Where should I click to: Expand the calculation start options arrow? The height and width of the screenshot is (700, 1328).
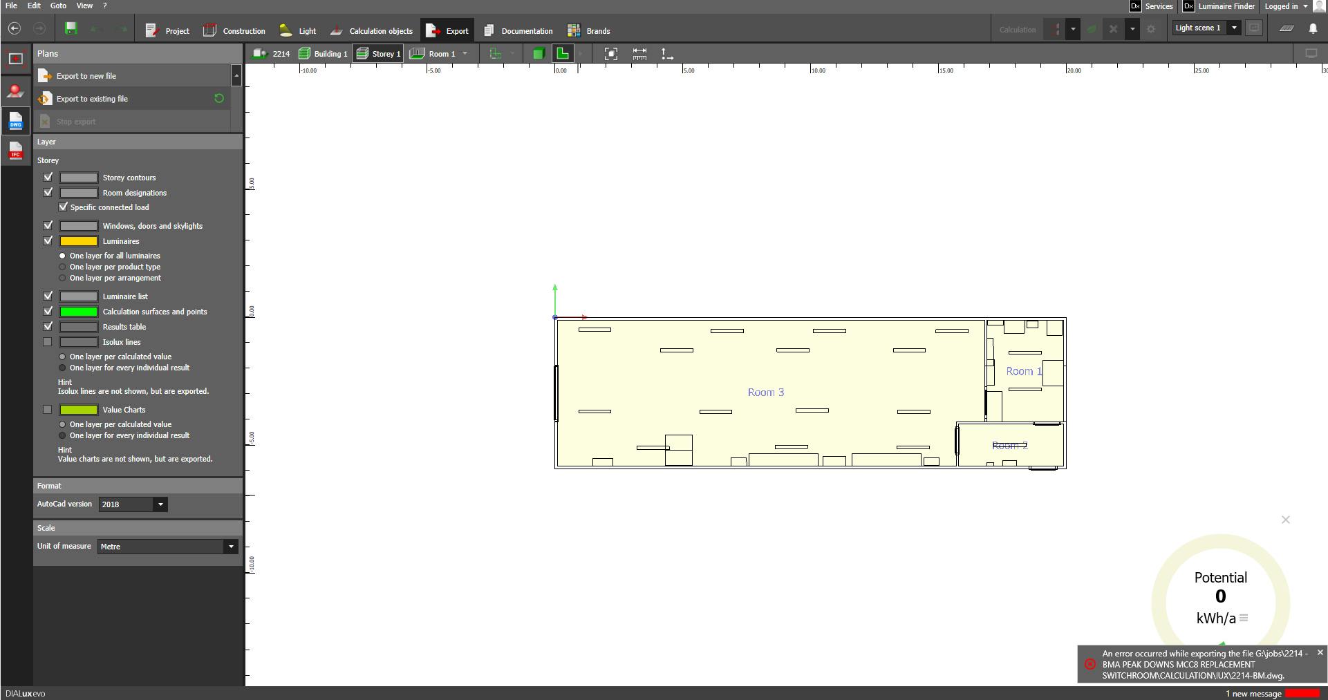1073,29
